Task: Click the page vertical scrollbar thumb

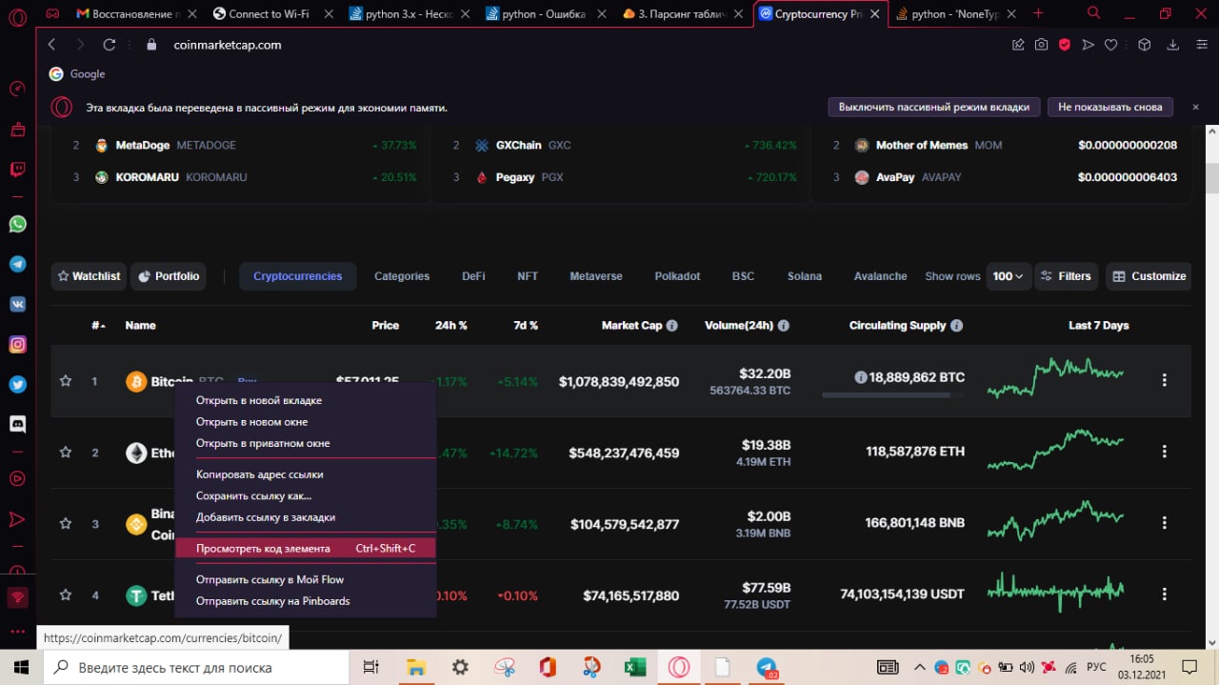Action: 1211,178
